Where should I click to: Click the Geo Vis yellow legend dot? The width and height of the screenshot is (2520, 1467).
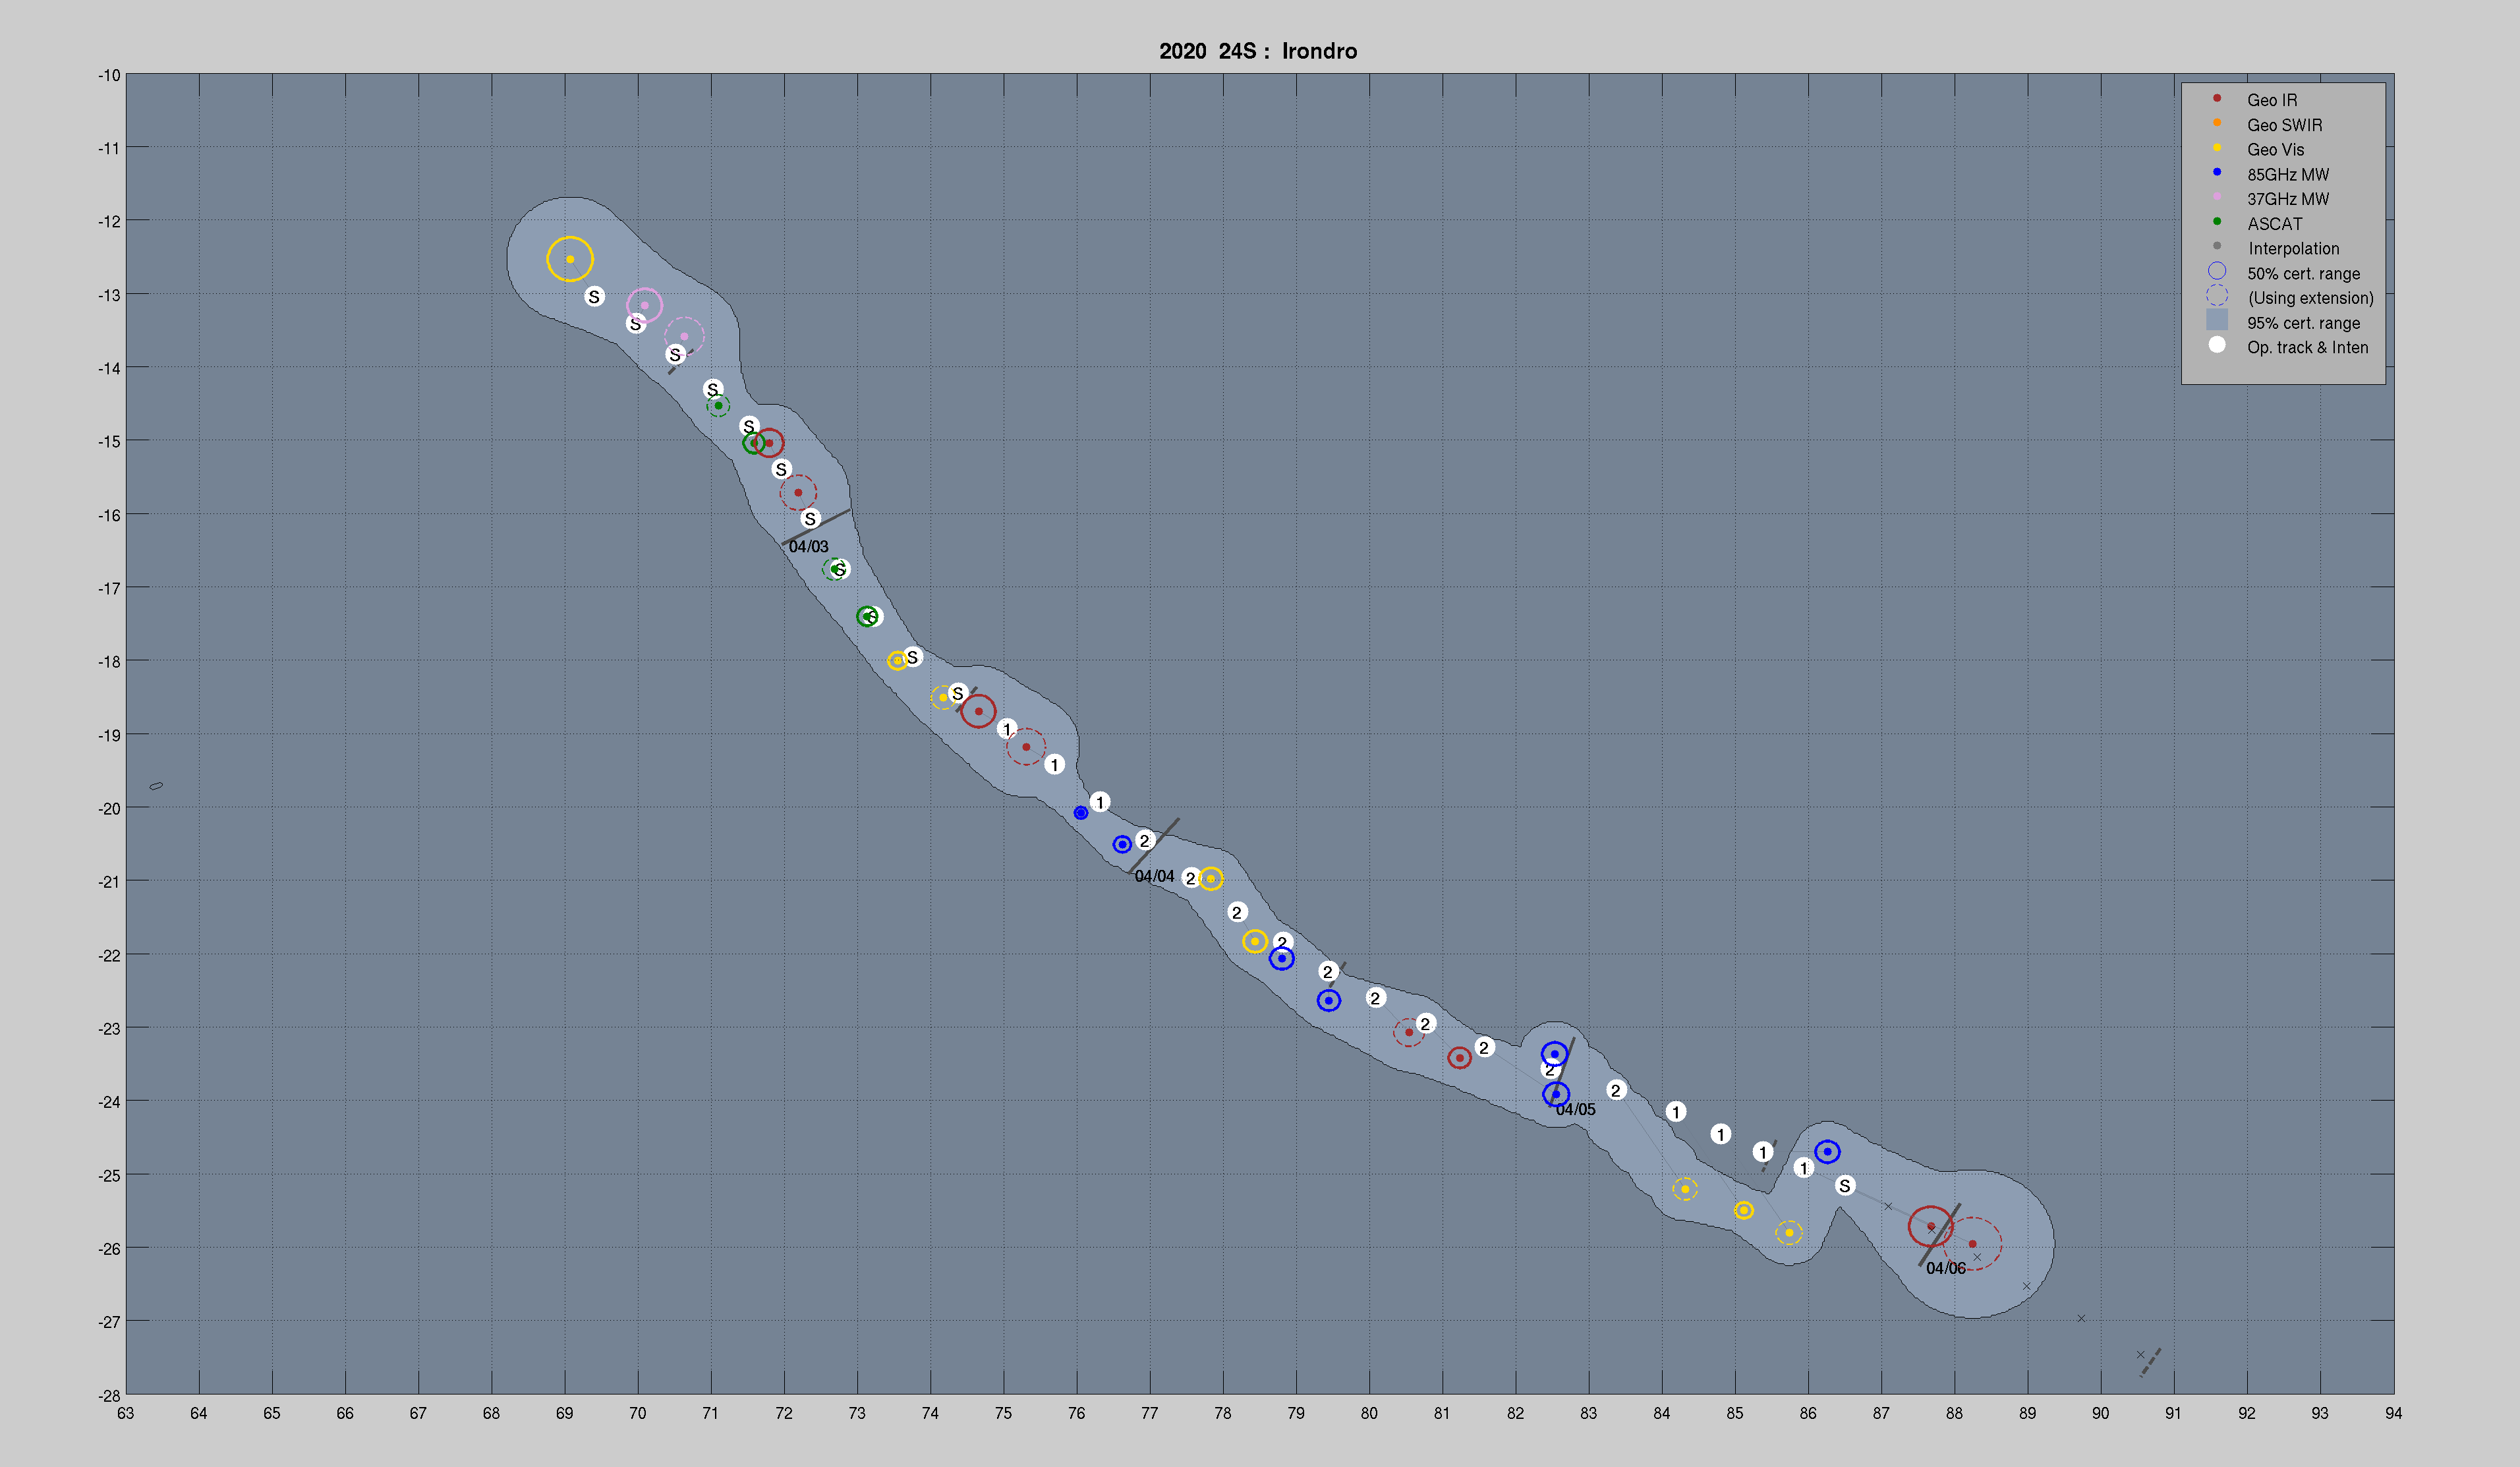(2216, 148)
